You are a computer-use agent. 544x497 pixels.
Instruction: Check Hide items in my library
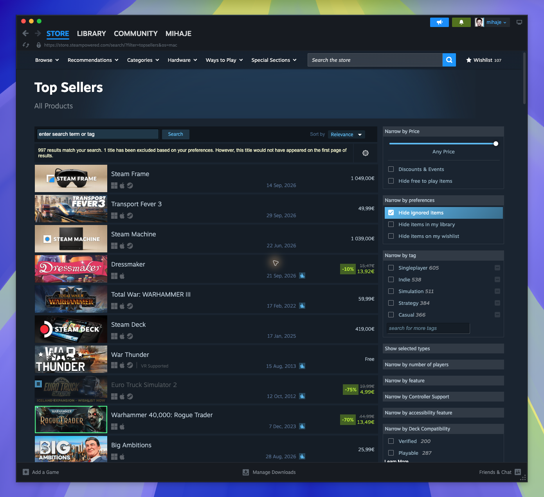[x=391, y=224]
